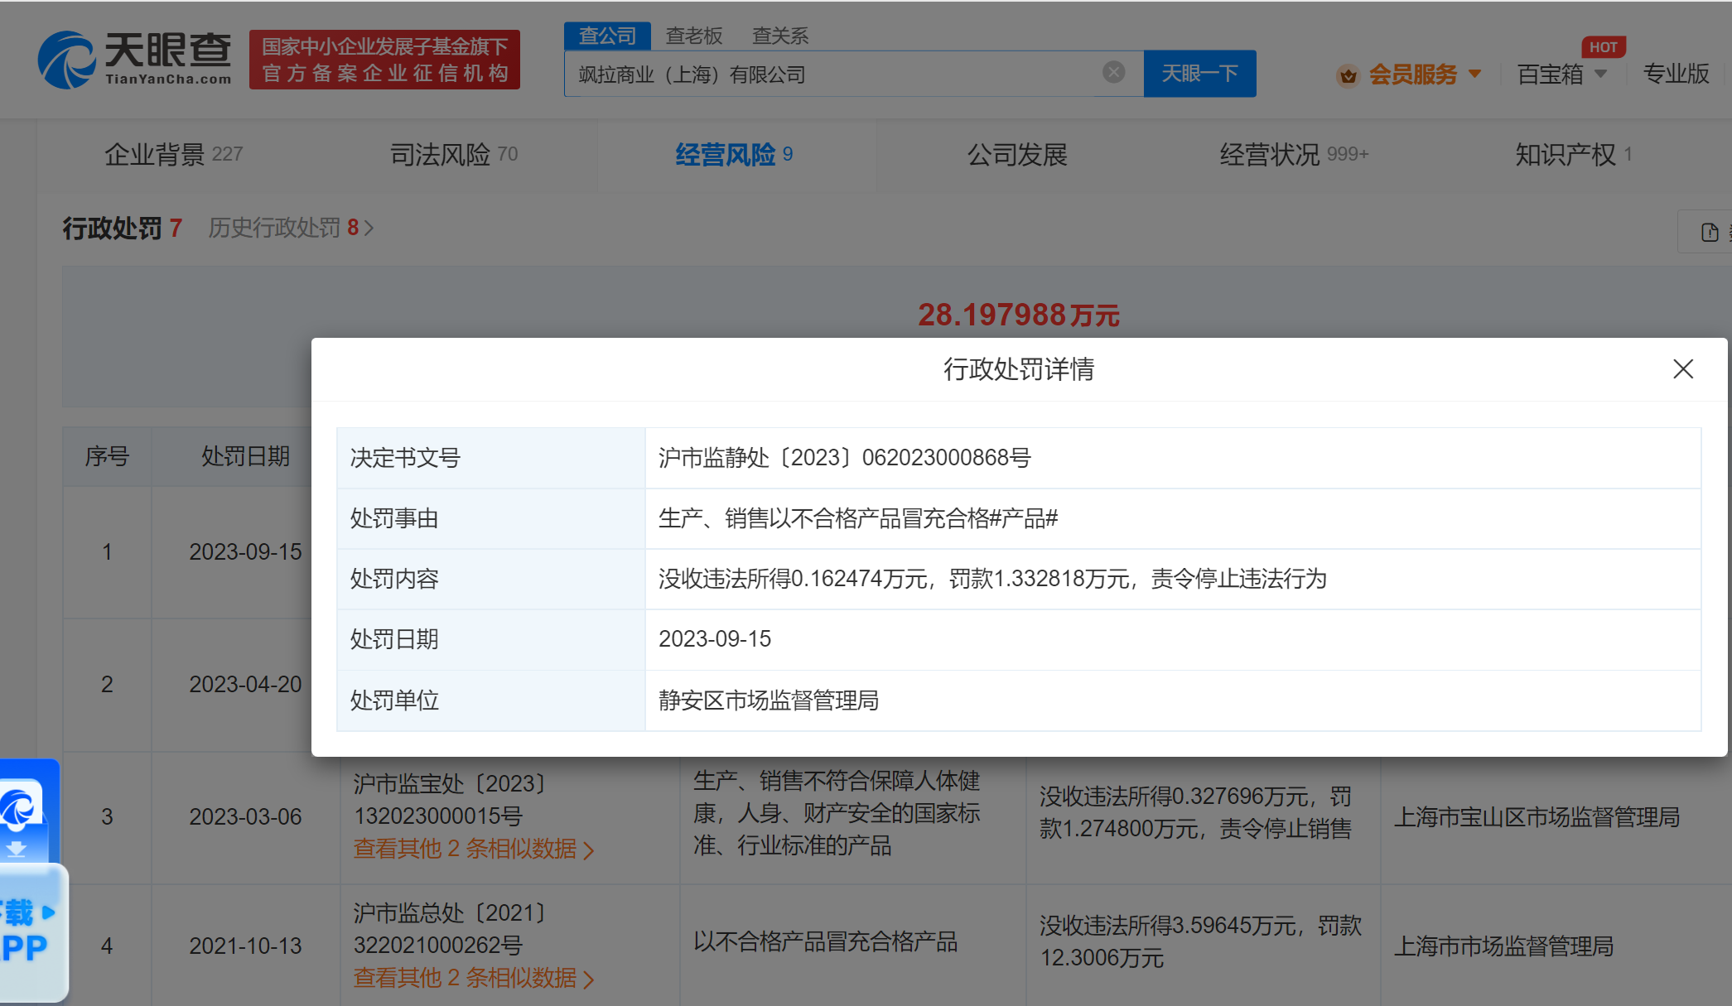
Task: Click the dialog date 2023-09-15 value
Action: 714,639
